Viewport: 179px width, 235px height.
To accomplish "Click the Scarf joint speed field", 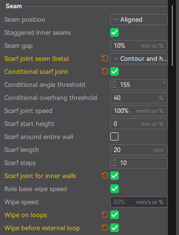I will point(139,111).
